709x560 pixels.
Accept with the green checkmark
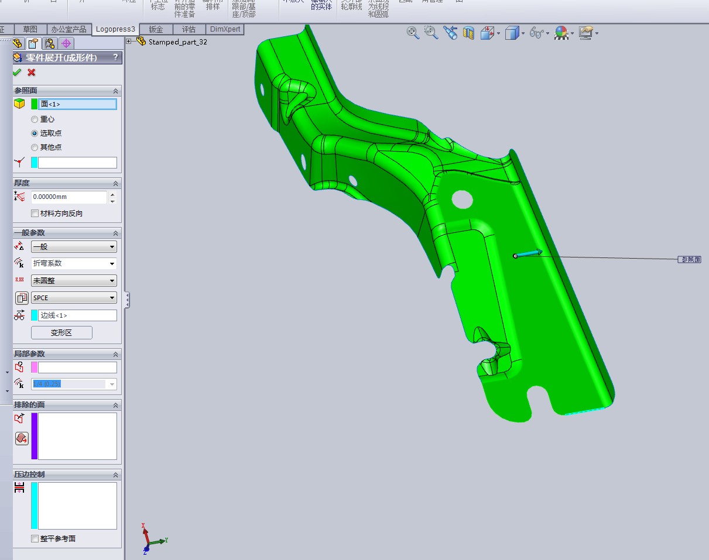coord(17,72)
